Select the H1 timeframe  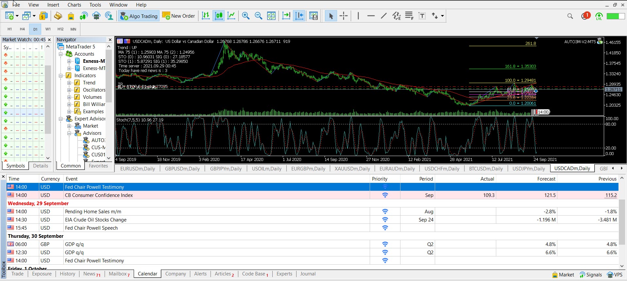[x=9, y=29]
